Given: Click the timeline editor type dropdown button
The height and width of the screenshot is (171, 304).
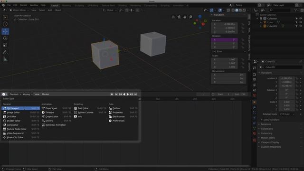Looking at the screenshot, I should 5,94.
